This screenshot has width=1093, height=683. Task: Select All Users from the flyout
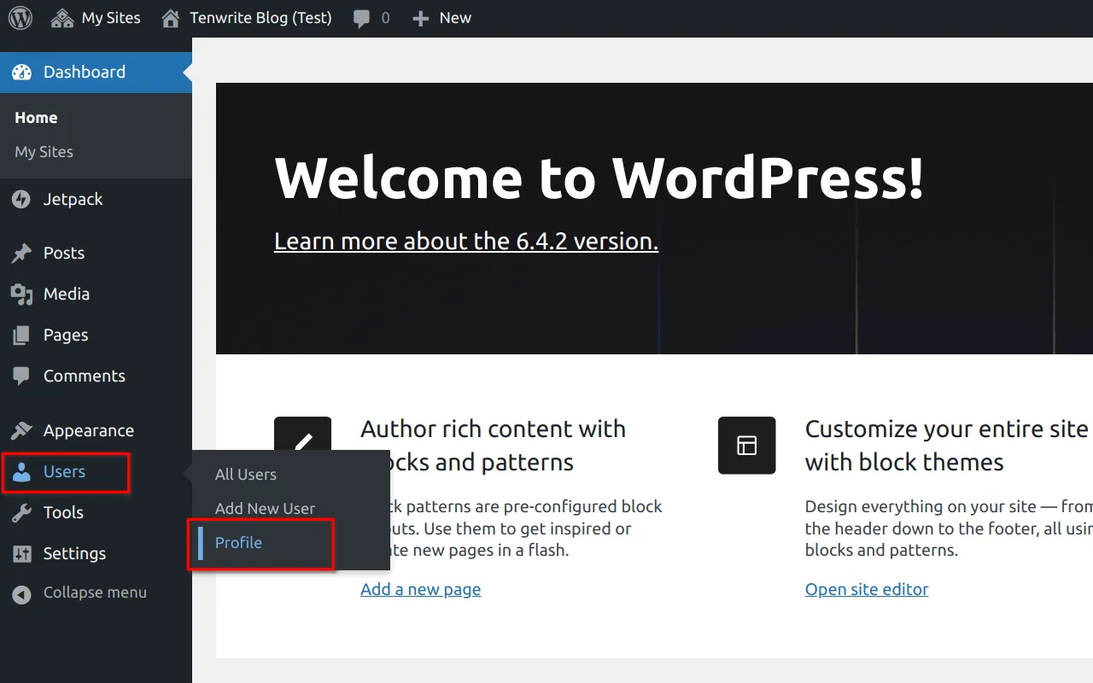246,475
